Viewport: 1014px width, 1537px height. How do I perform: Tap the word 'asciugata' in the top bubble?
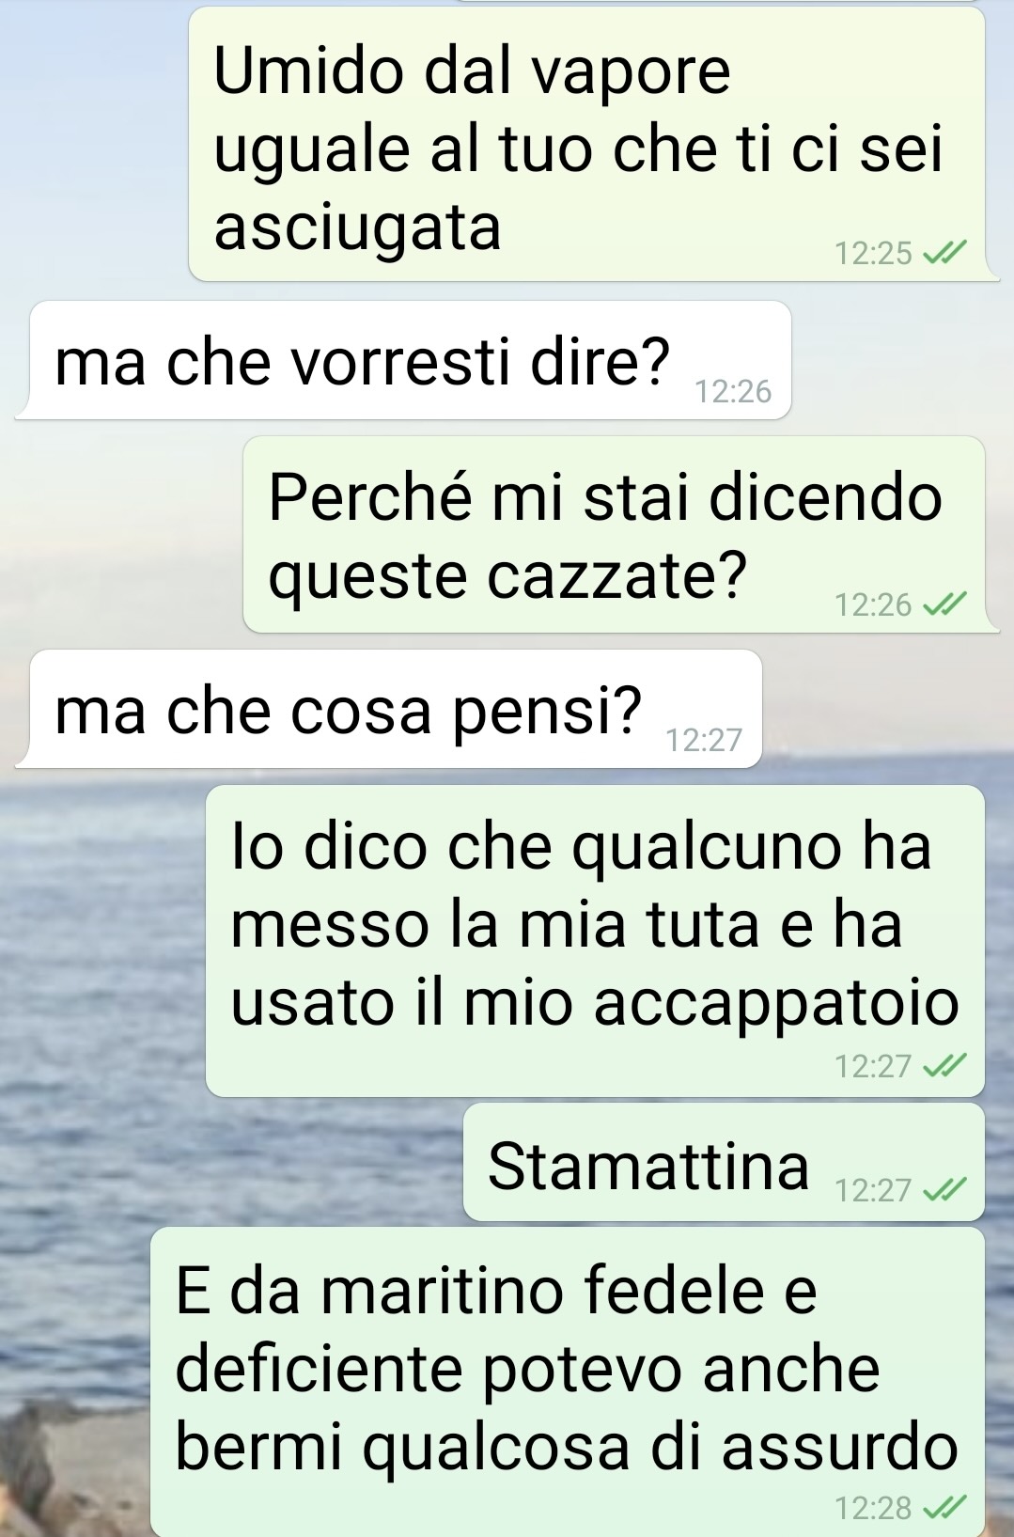(358, 227)
